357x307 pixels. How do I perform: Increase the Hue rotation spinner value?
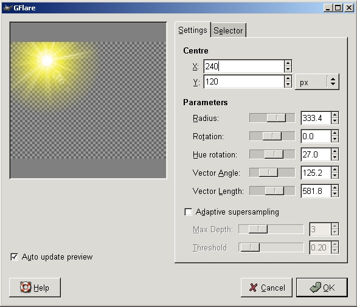[334, 151]
